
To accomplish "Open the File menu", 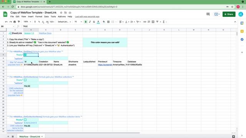I will tap(12, 16).
